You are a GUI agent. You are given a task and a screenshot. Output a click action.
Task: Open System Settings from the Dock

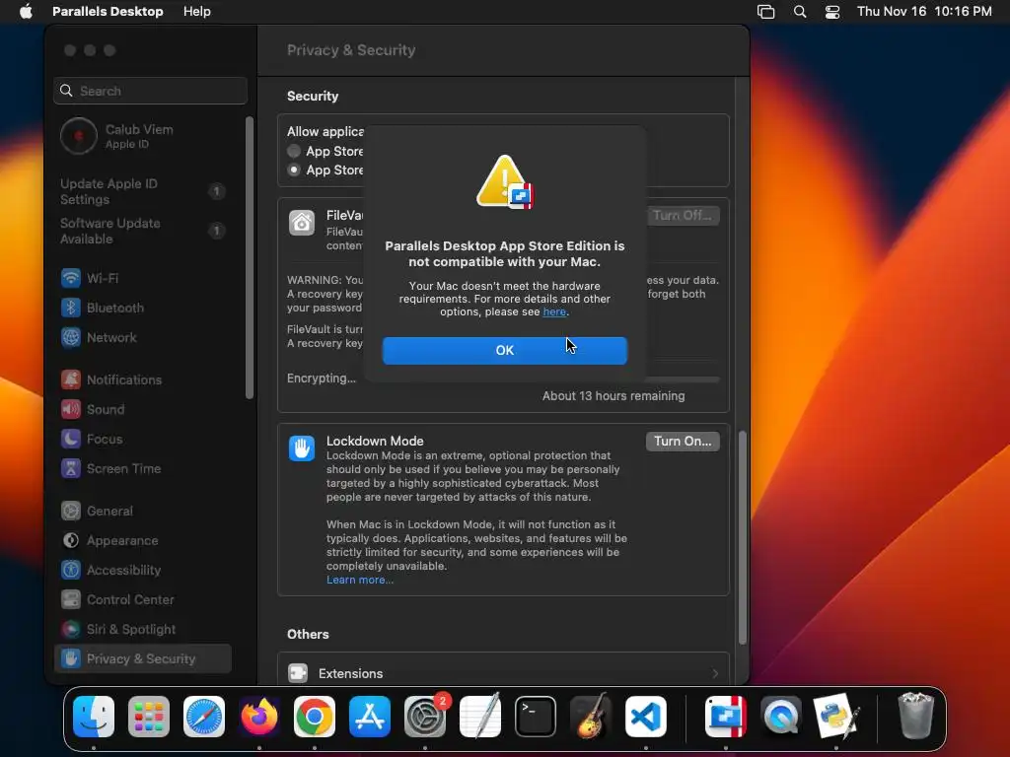point(425,717)
